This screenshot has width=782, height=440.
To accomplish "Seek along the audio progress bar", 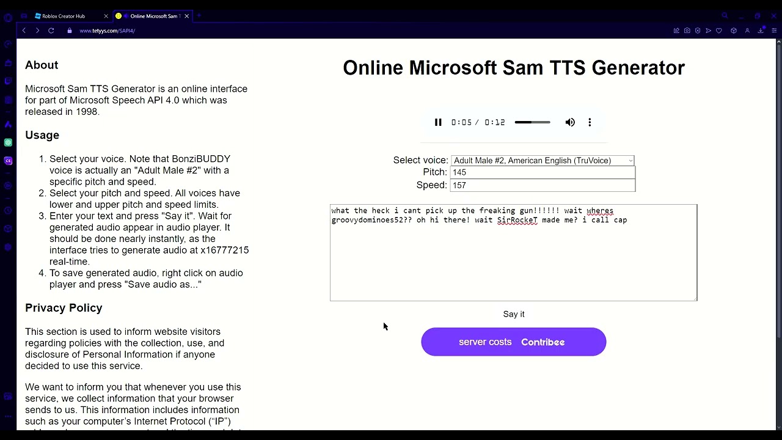I will (532, 122).
